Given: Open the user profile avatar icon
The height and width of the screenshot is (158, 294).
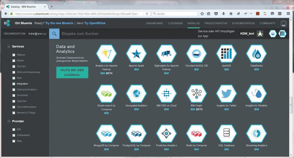Looking at the screenshot, I should pos(283,23).
